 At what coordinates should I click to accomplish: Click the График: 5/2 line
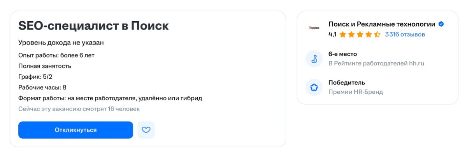click(x=35, y=77)
